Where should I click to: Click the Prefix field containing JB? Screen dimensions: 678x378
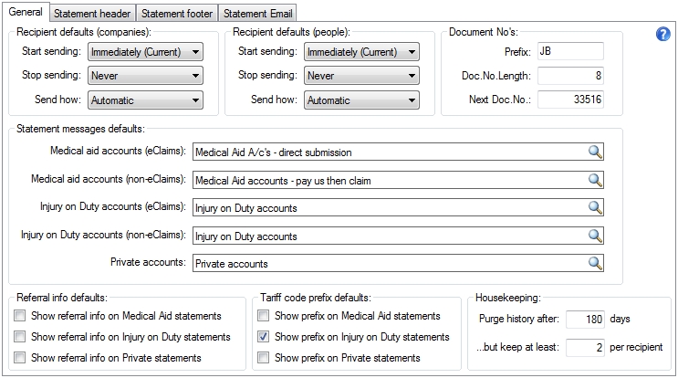click(570, 51)
